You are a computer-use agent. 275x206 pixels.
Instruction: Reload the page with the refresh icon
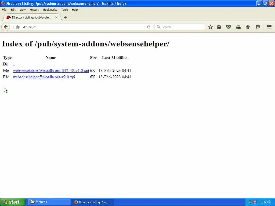tap(149, 27)
